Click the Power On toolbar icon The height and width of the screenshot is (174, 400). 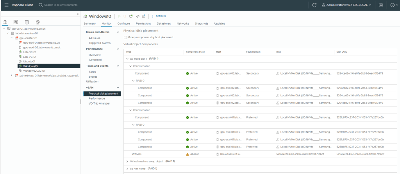click(120, 16)
